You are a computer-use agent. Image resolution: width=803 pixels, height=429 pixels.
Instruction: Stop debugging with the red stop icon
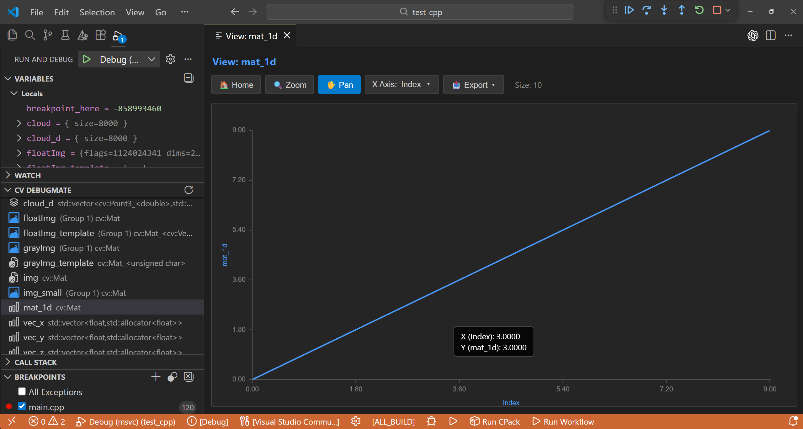[x=716, y=10]
